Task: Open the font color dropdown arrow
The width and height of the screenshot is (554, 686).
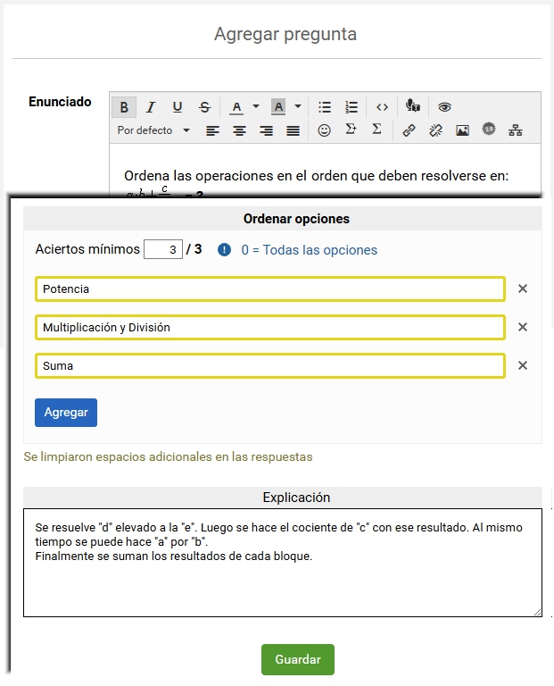Action: (x=256, y=107)
